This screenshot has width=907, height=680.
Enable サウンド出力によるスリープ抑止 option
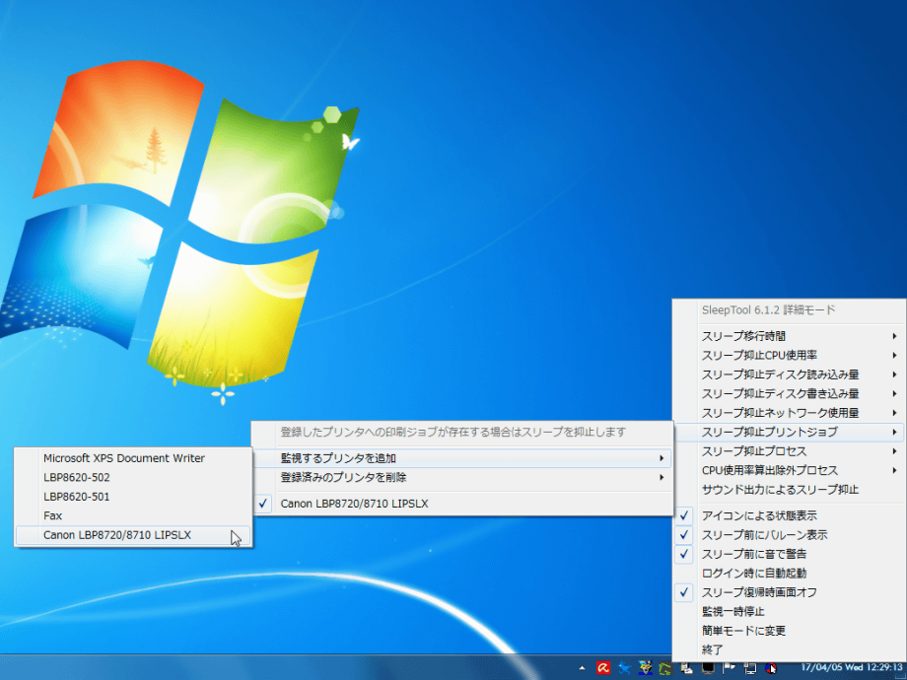point(789,490)
